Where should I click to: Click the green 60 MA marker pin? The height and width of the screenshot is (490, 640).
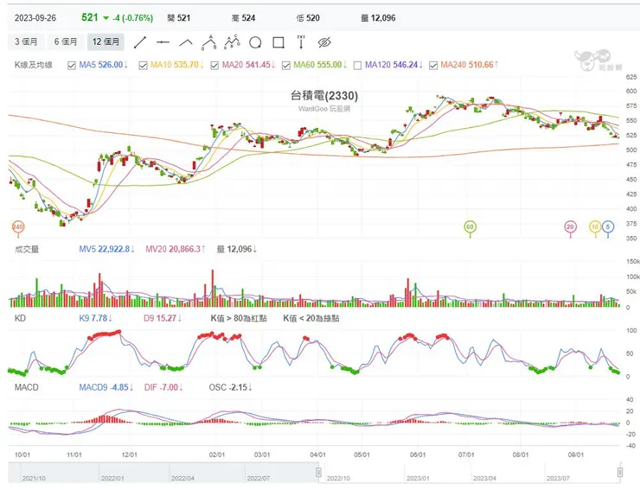pos(470,227)
